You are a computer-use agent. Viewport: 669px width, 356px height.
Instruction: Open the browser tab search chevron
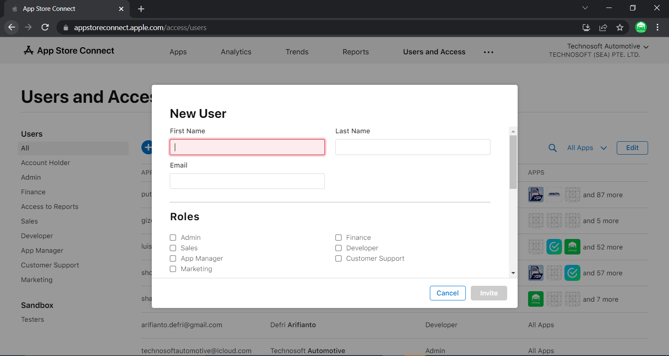[x=585, y=8]
